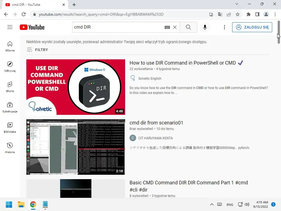Reload the page
This screenshot has width=281, height=211.
coord(24,14)
